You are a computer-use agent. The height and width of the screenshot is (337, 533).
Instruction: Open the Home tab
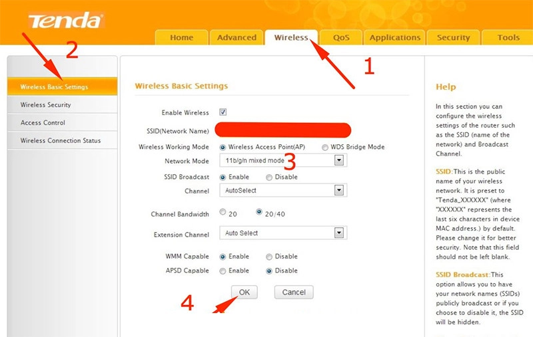(x=181, y=38)
